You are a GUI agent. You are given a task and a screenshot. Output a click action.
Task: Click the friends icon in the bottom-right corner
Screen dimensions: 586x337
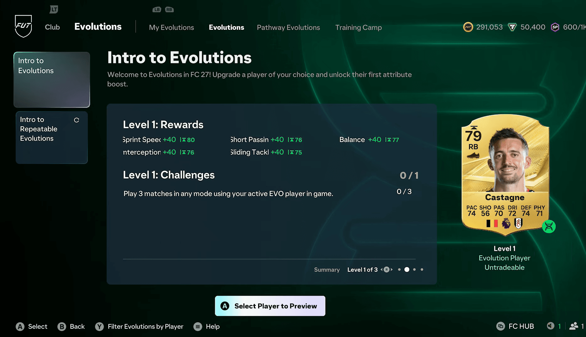click(x=574, y=326)
